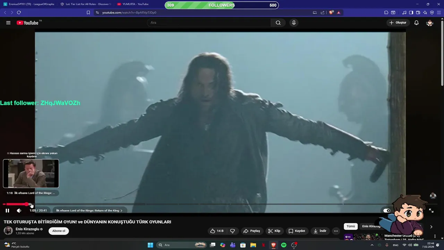Screen dimensions: 444x250
Task: Open options for the Manchester United video
Action: click(435, 236)
